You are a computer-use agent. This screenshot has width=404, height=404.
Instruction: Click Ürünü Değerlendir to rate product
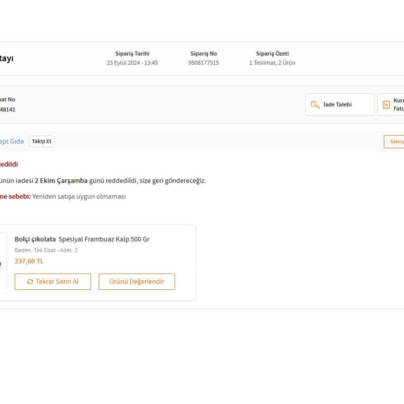point(137,281)
